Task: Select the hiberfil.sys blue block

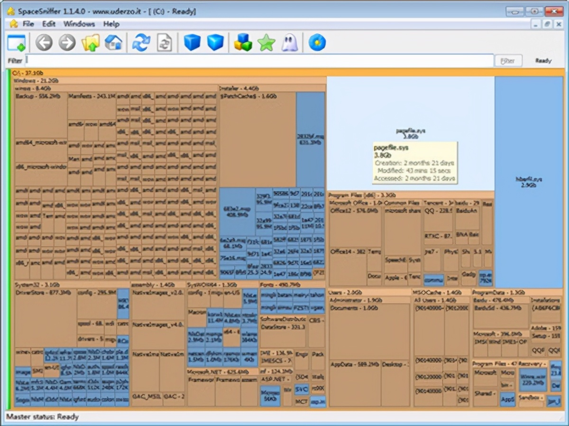Action: [x=529, y=182]
